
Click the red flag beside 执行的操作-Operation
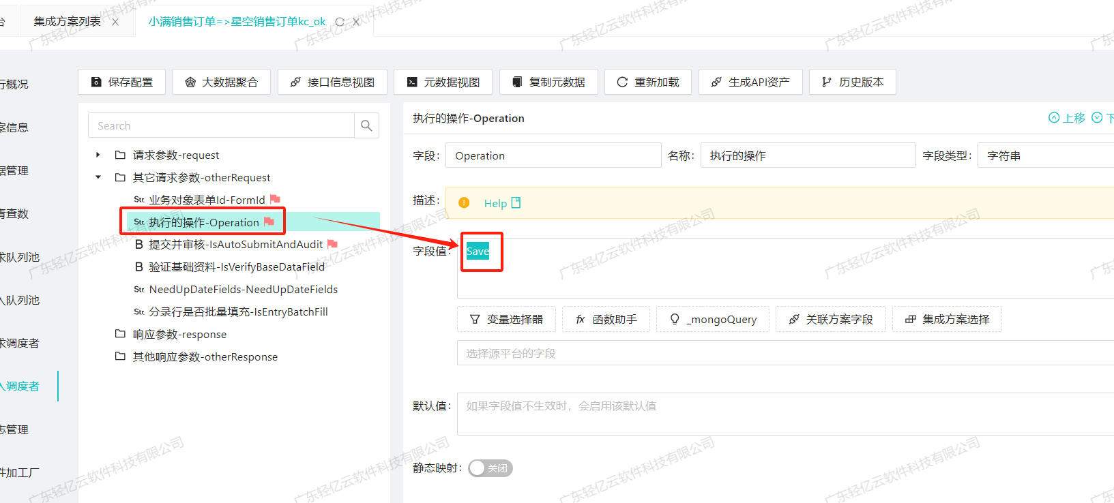click(269, 222)
